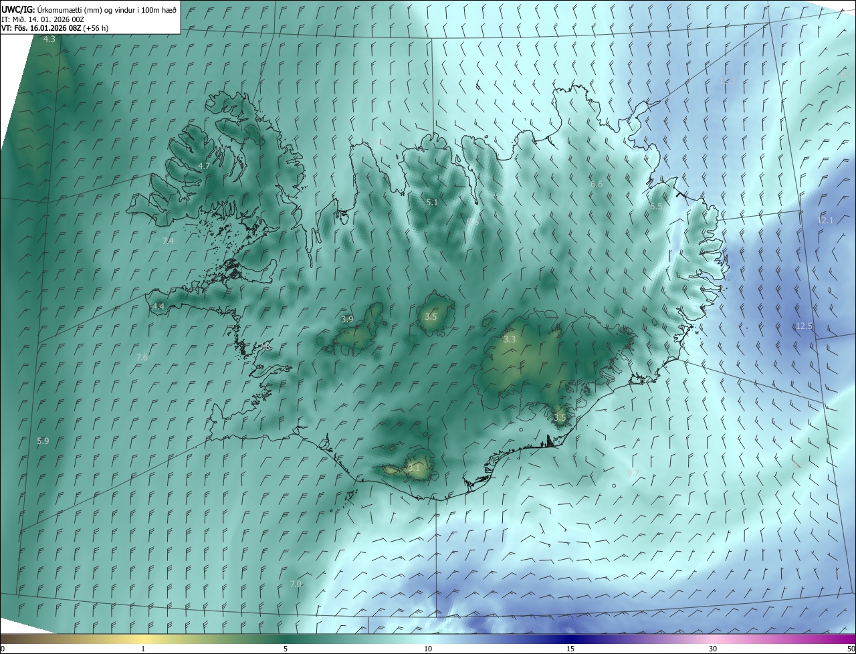Click the 7.0 value label
Viewport: 856px width, 654px height.
click(296, 584)
